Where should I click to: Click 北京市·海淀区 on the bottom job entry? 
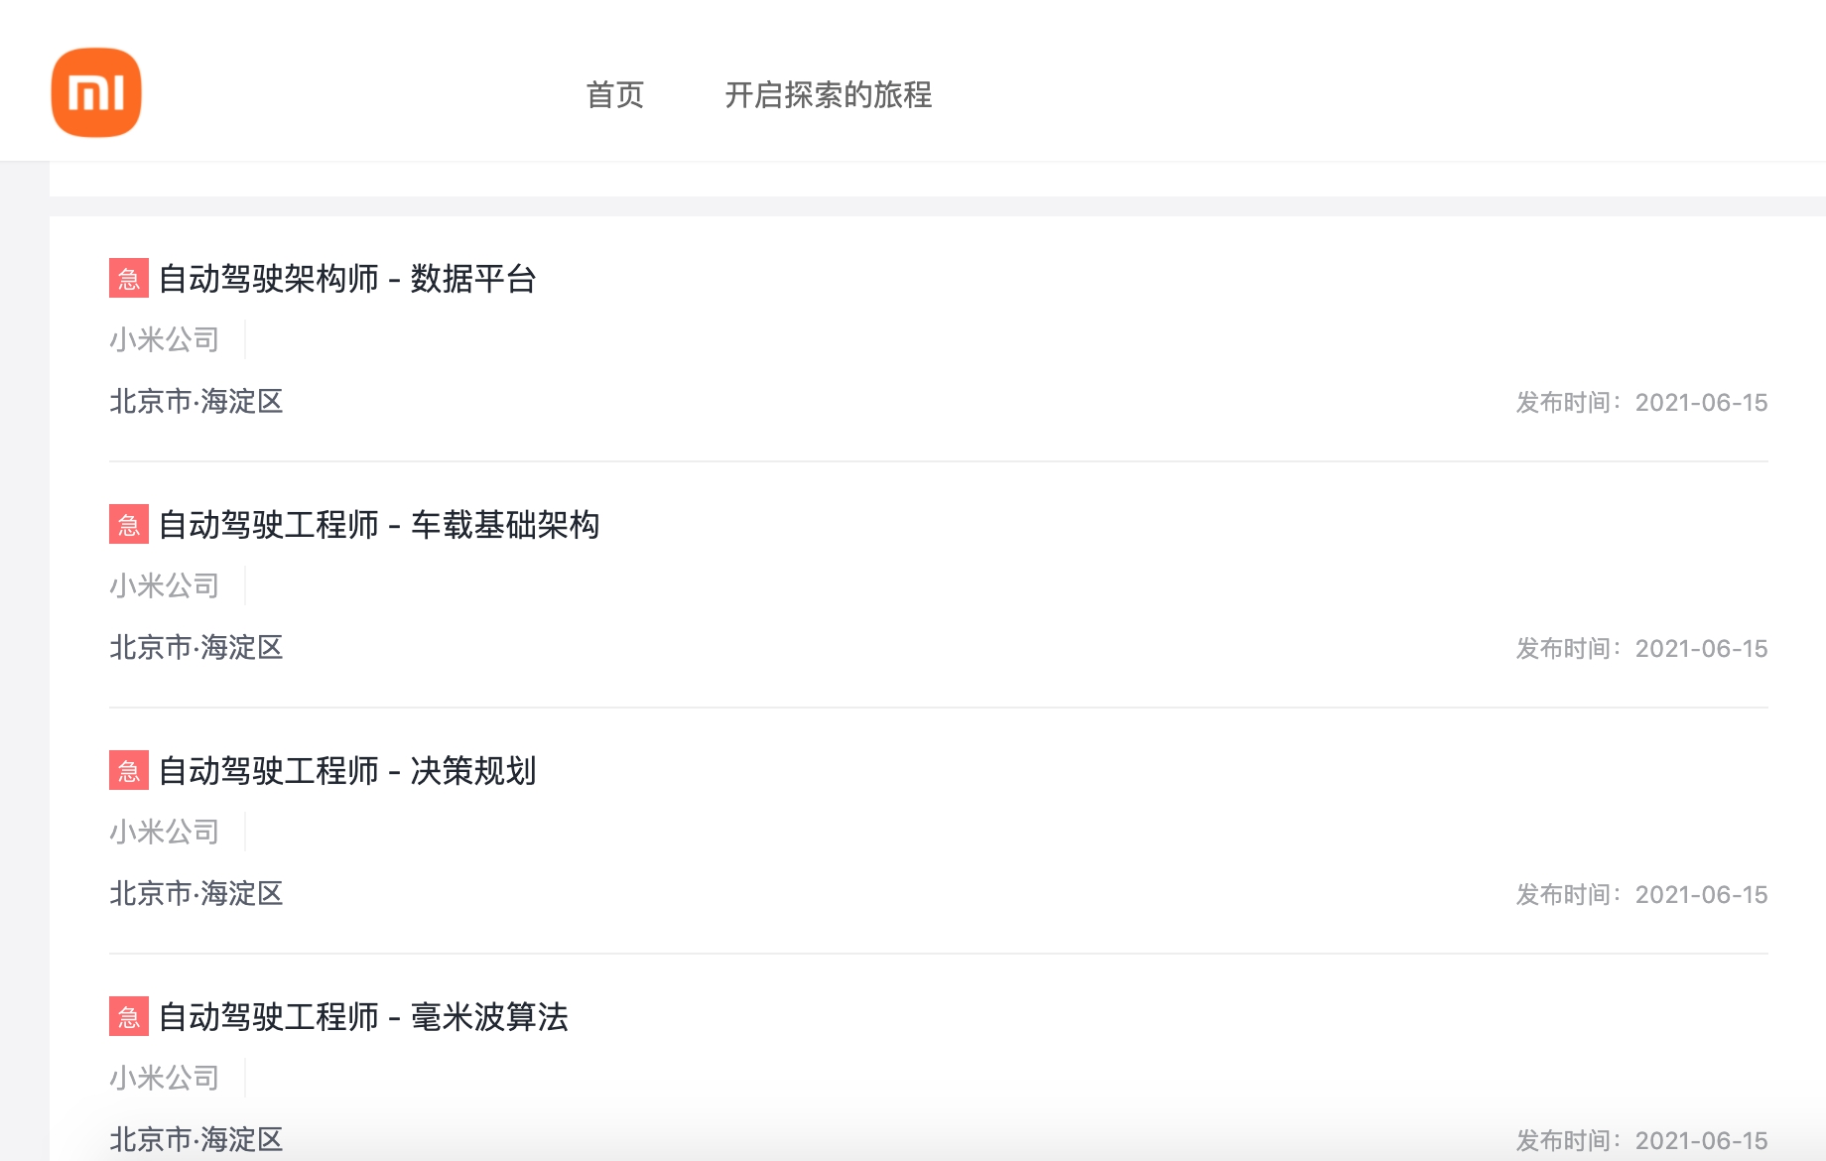click(x=196, y=1139)
